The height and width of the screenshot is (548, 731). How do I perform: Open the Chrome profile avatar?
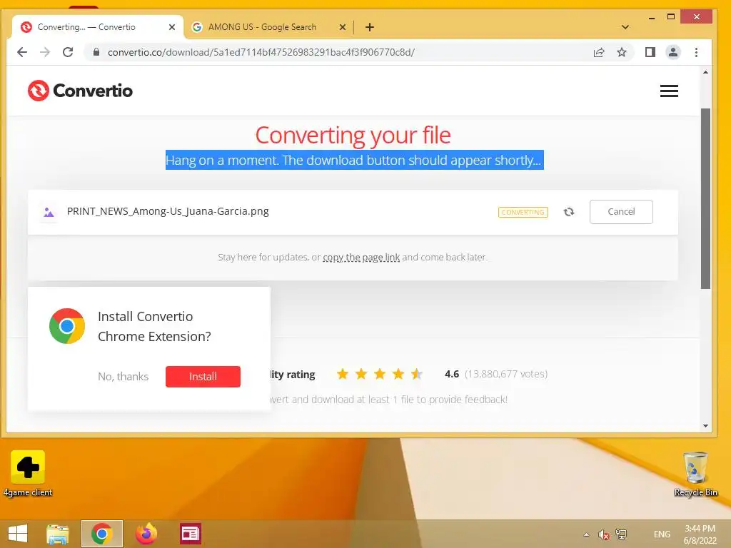click(672, 52)
